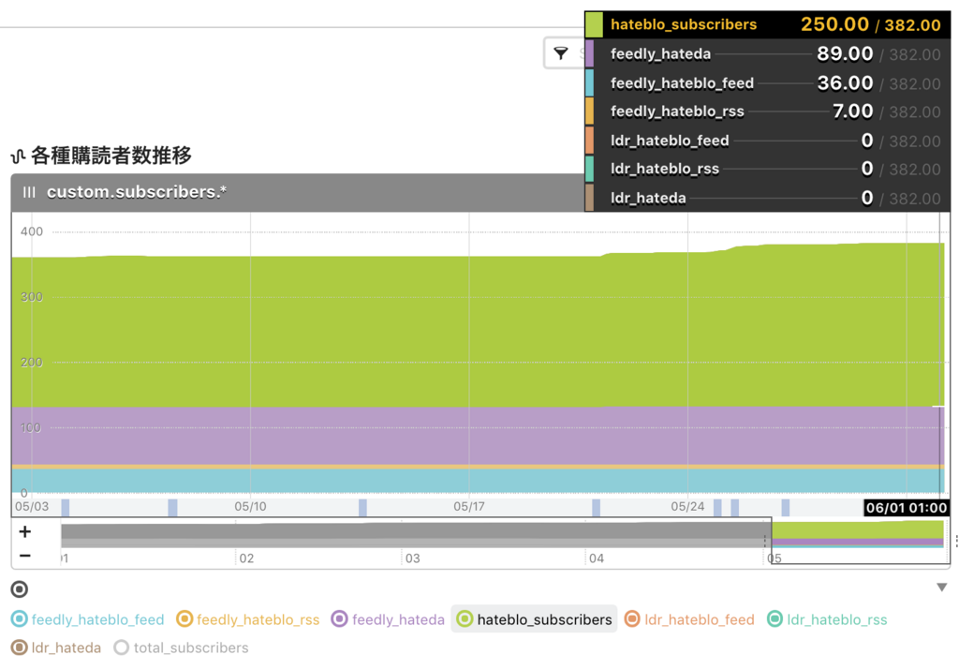Click the 各種購読者数推移 section heading

click(111, 156)
